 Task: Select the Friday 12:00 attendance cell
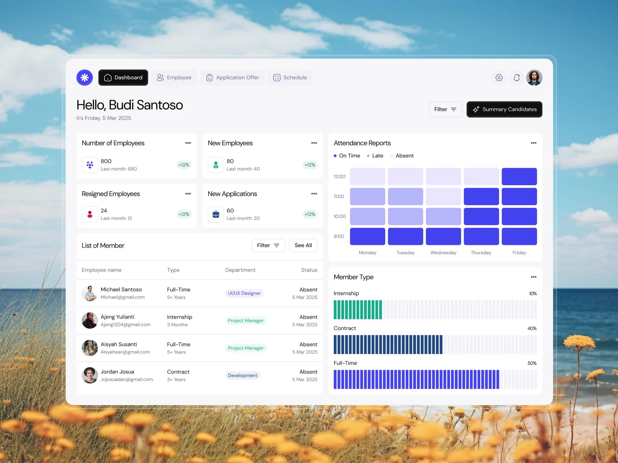pyautogui.click(x=519, y=177)
